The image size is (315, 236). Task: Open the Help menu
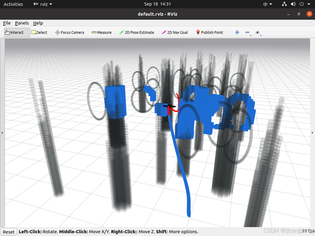(38, 23)
